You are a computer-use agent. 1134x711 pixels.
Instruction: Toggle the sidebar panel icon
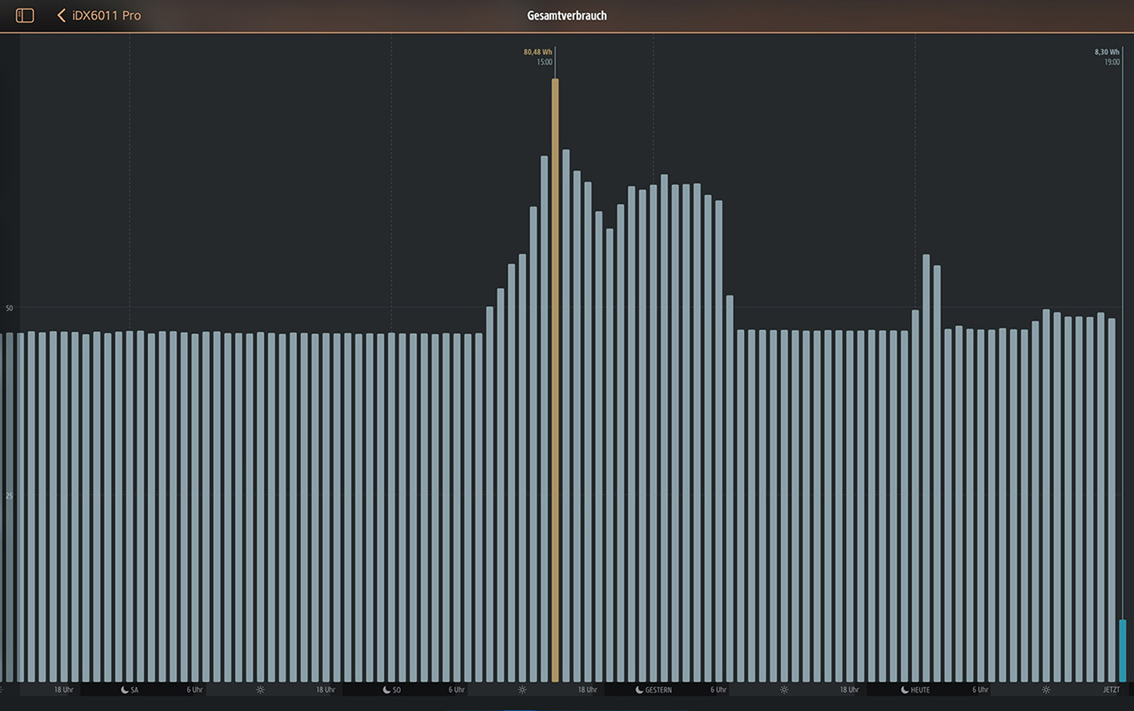point(25,15)
